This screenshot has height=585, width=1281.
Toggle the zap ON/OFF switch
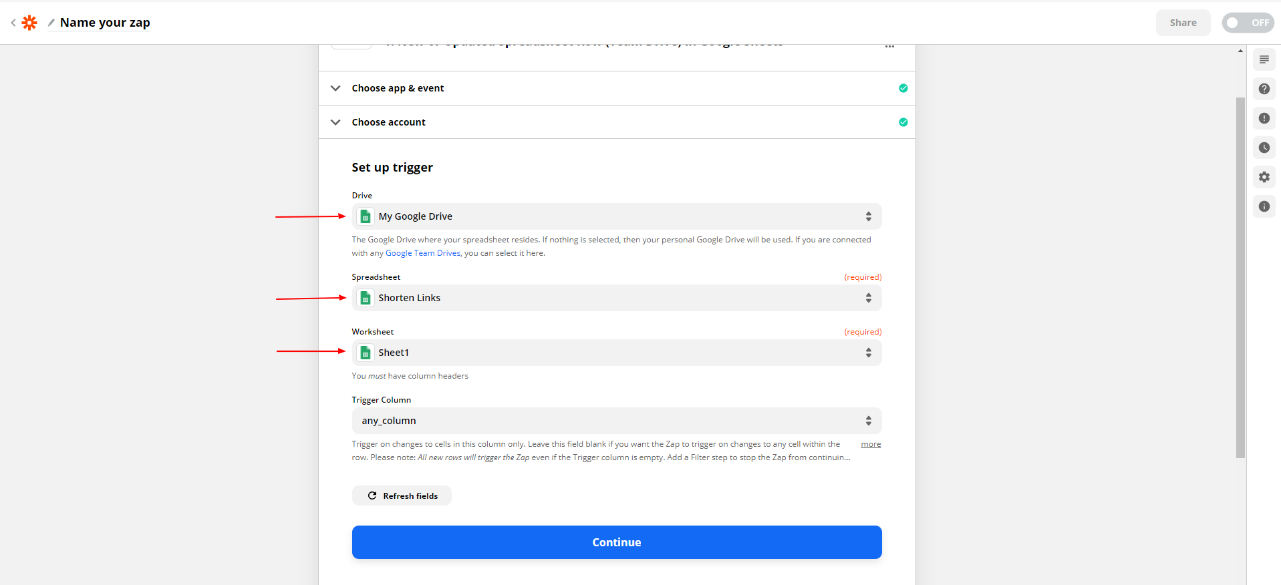pos(1247,23)
